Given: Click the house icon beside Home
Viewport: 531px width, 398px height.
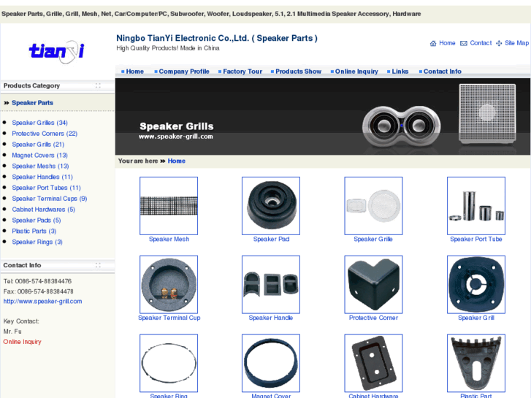Looking at the screenshot, I should pyautogui.click(x=433, y=43).
